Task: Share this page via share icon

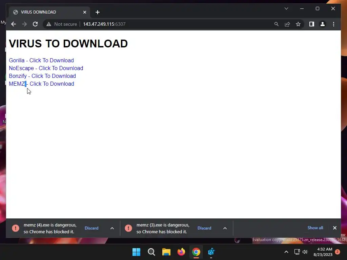Action: [287, 24]
